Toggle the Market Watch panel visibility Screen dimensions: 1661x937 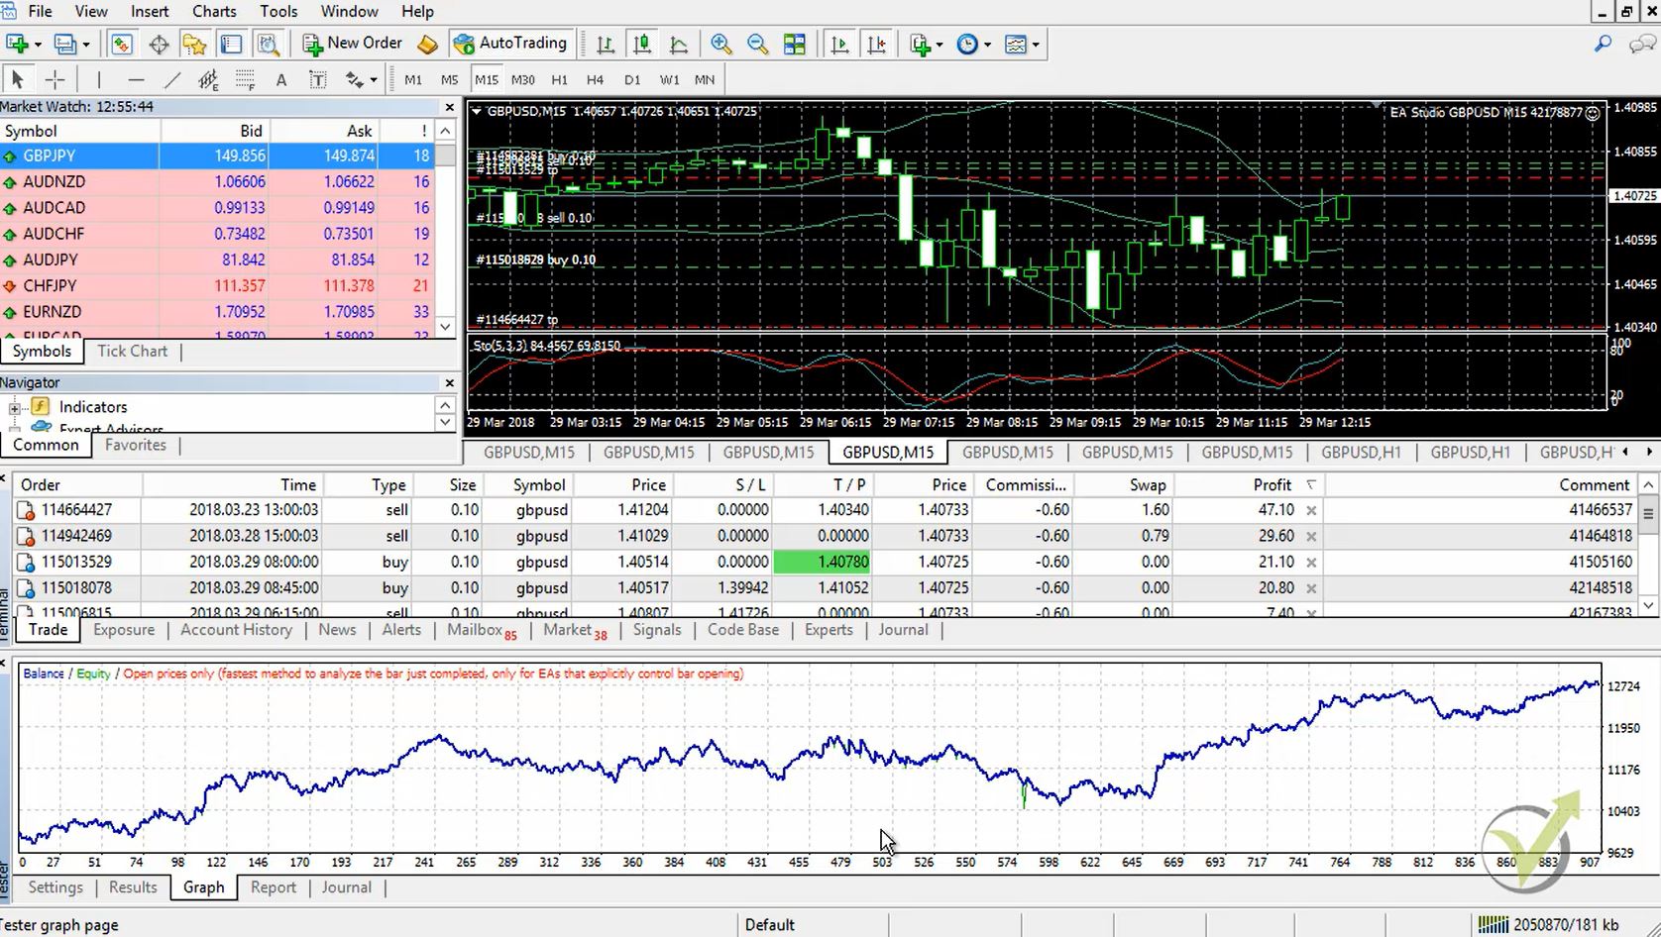[x=121, y=44]
